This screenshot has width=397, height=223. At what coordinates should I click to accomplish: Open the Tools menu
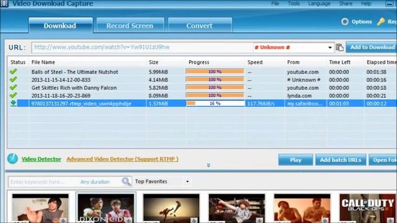[x=293, y=4]
